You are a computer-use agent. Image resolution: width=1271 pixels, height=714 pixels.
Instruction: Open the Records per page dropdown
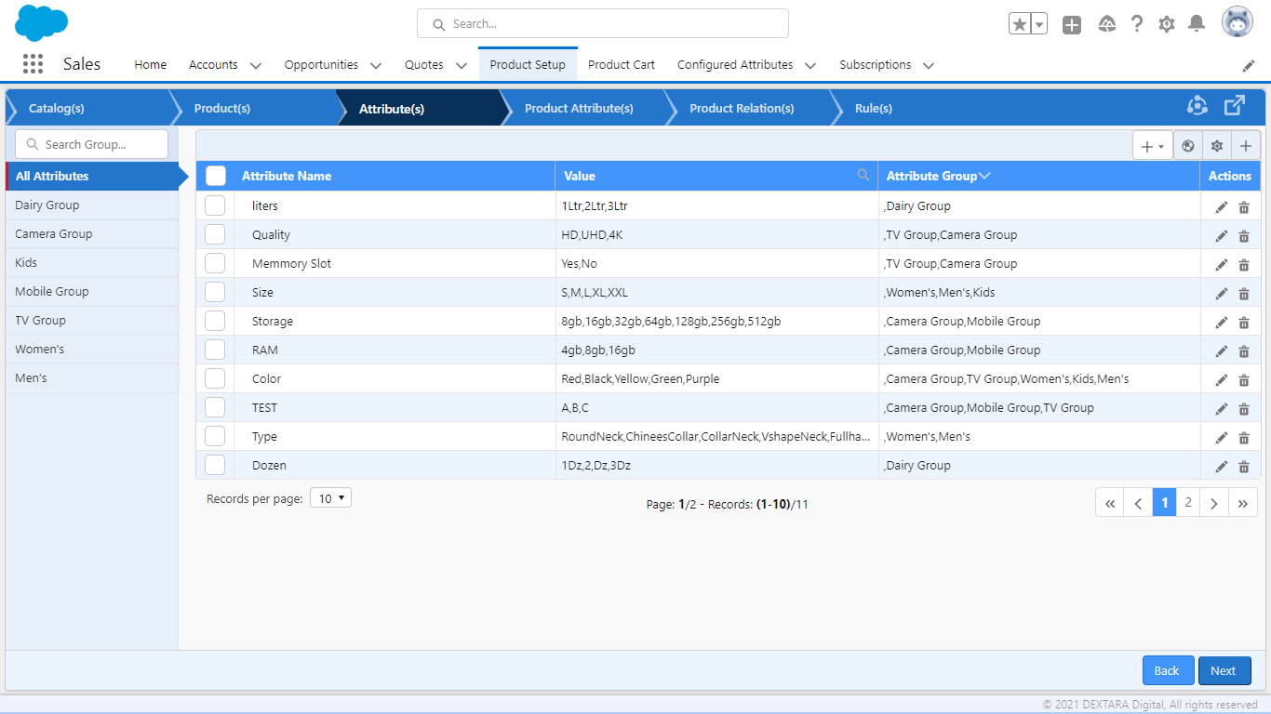(x=330, y=497)
